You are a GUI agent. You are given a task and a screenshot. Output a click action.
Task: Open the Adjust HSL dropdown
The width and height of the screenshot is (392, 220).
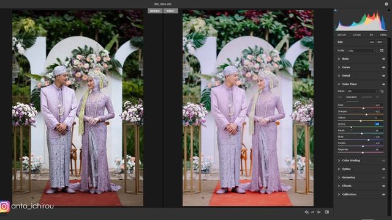click(362, 91)
